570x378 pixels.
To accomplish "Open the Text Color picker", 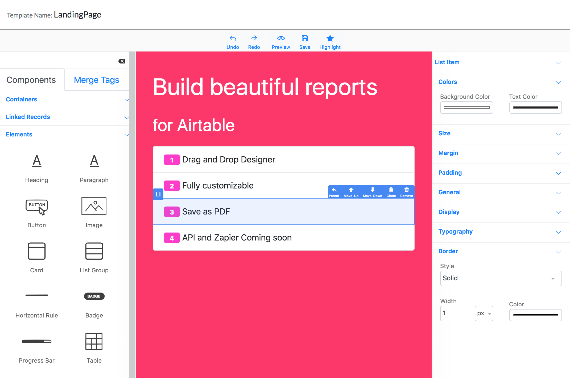I will click(x=535, y=108).
